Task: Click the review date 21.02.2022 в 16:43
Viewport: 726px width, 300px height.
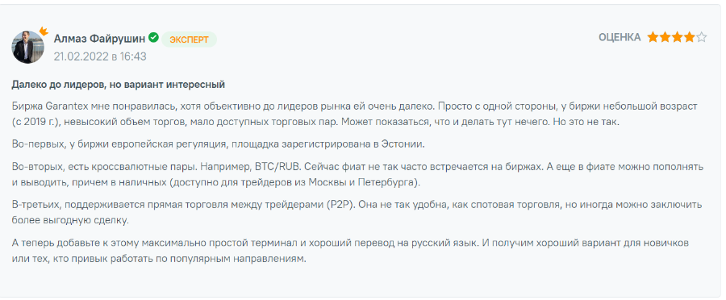Action: tap(100, 56)
